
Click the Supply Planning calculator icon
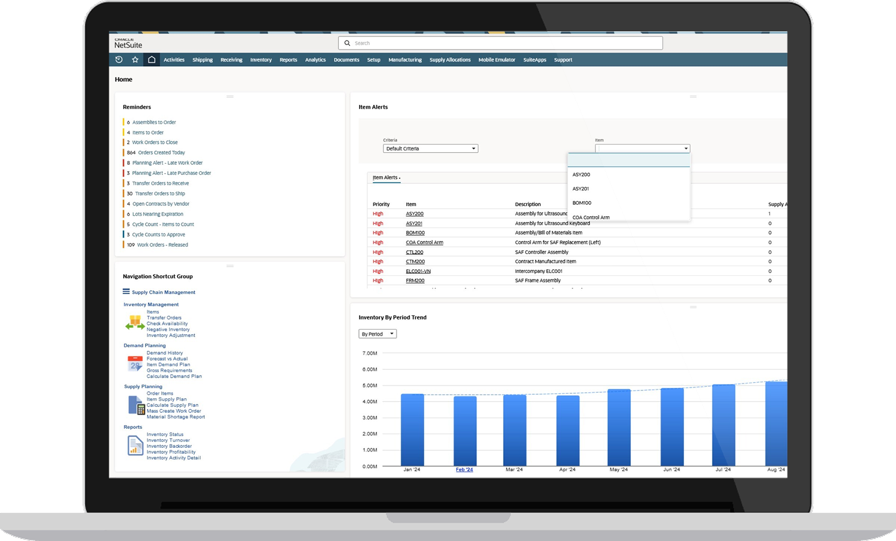(136, 405)
